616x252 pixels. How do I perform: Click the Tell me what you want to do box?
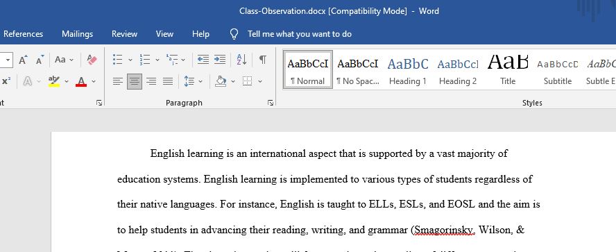300,34
